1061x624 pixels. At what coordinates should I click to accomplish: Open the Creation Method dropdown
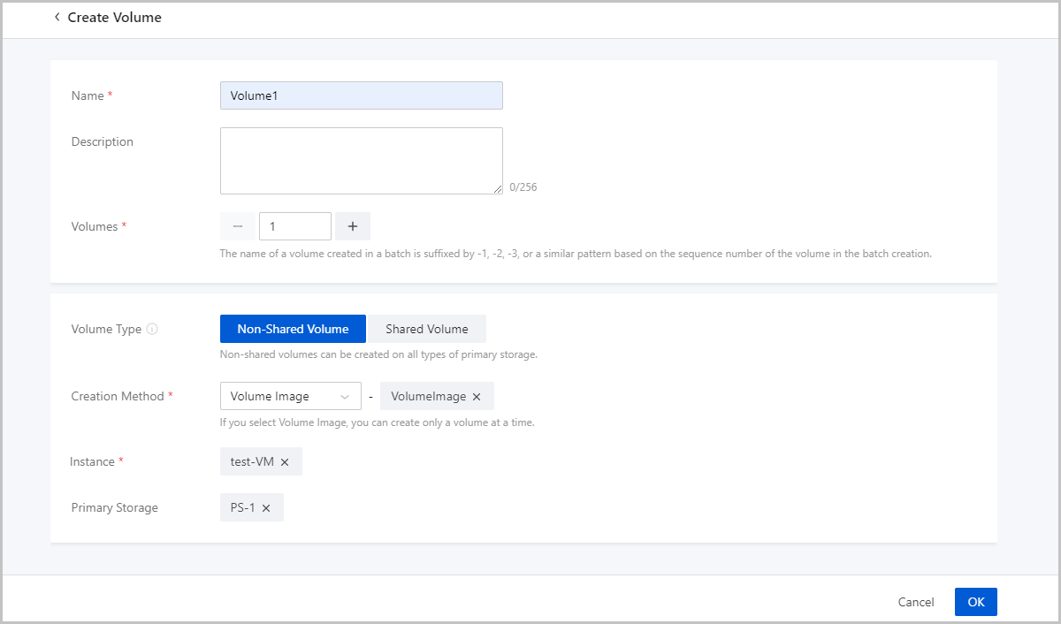click(291, 396)
